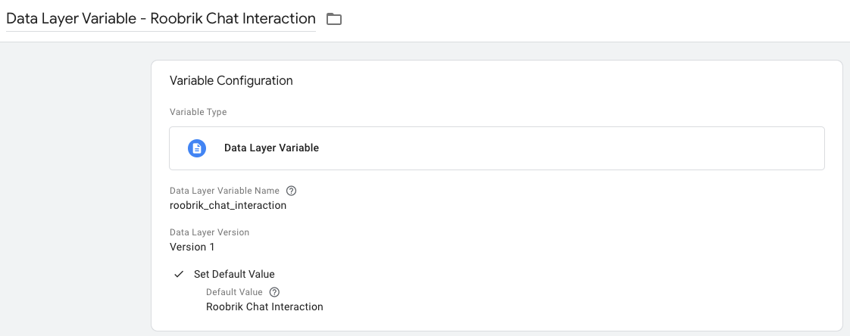This screenshot has width=850, height=336.
Task: Click the Default Value label text
Action: [234, 292]
